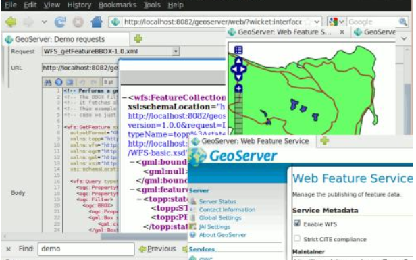The width and height of the screenshot is (416, 260).
Task: Open the Request WFS_getFeatureBBOX-1.0.xml dropdown
Action: [x=176, y=51]
